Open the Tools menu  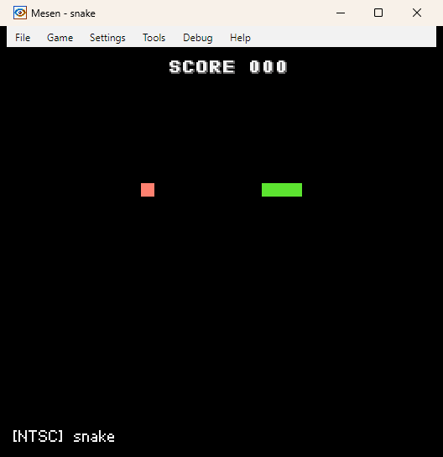pyautogui.click(x=154, y=38)
